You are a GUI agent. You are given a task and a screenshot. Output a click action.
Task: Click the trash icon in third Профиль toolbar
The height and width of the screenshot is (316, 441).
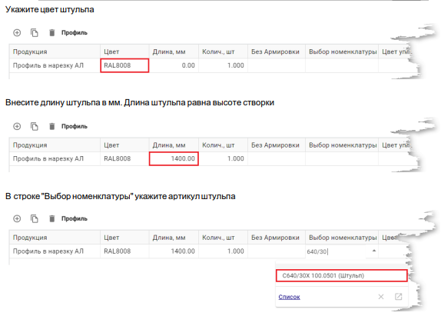pos(51,218)
